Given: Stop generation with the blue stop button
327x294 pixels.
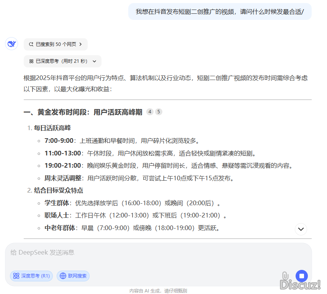Looking at the screenshot, I should click(x=301, y=276).
